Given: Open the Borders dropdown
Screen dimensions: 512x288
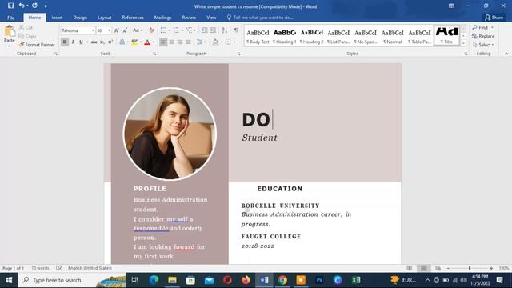Looking at the screenshot, I should point(234,42).
